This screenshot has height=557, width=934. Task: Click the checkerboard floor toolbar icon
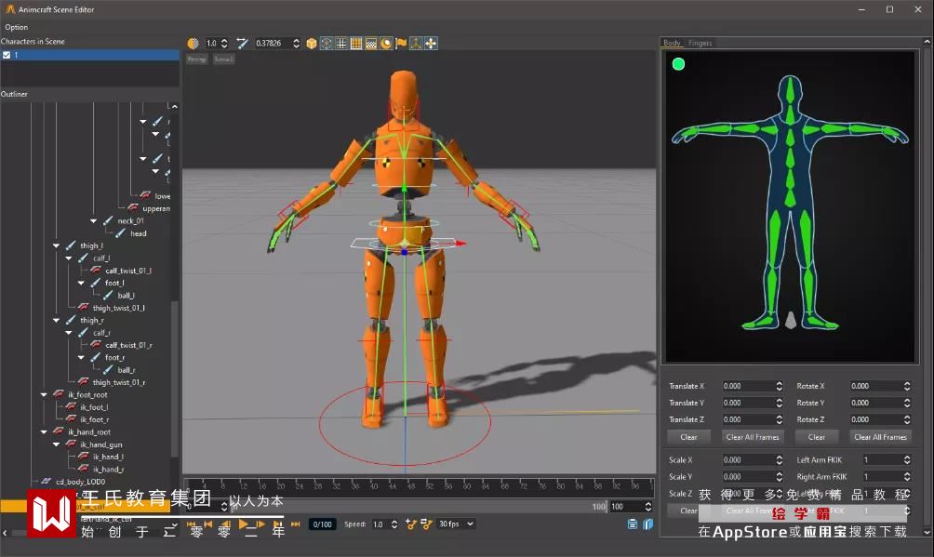(371, 44)
